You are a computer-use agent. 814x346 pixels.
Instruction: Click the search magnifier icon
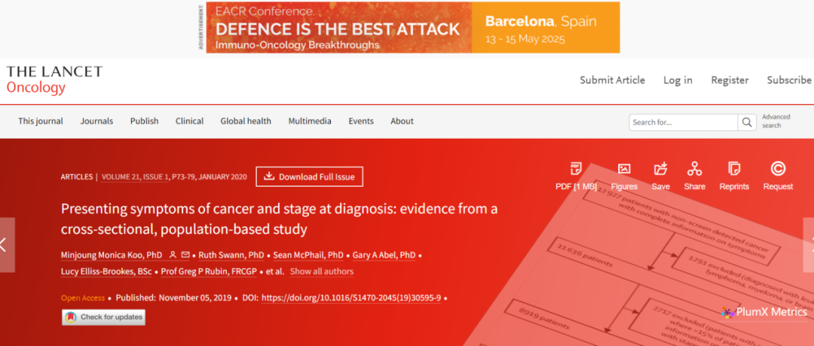(x=746, y=123)
